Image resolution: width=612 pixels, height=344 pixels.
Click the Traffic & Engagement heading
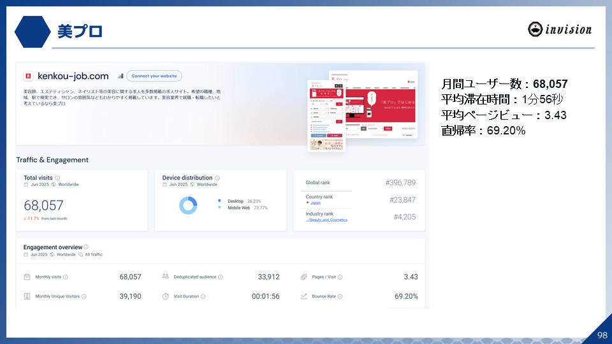pos(52,160)
